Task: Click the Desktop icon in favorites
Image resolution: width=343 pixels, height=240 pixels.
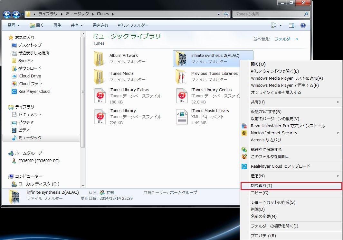Action: (14, 45)
